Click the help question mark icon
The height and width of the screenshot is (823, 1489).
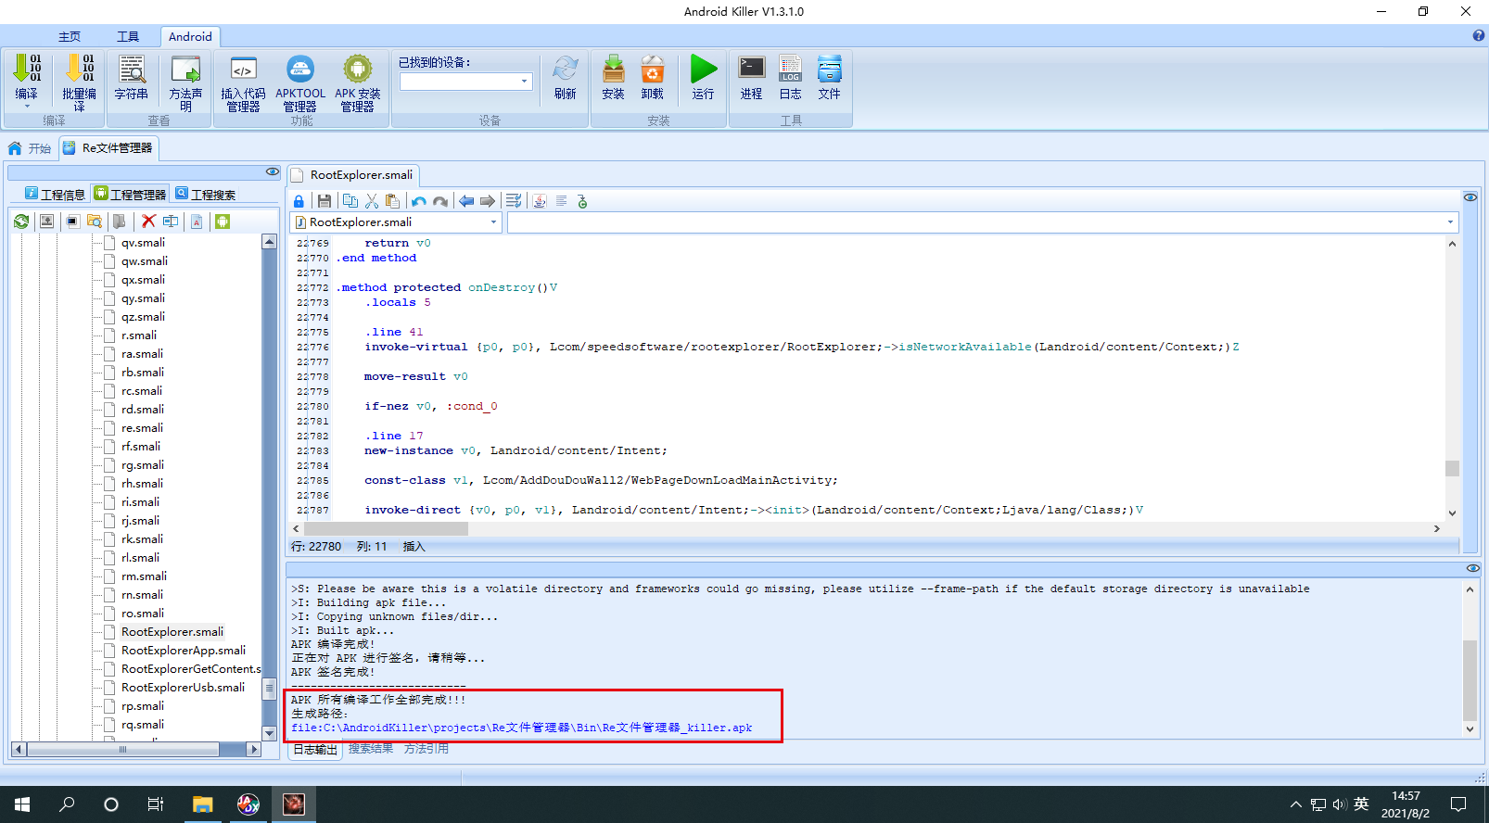(x=1479, y=35)
